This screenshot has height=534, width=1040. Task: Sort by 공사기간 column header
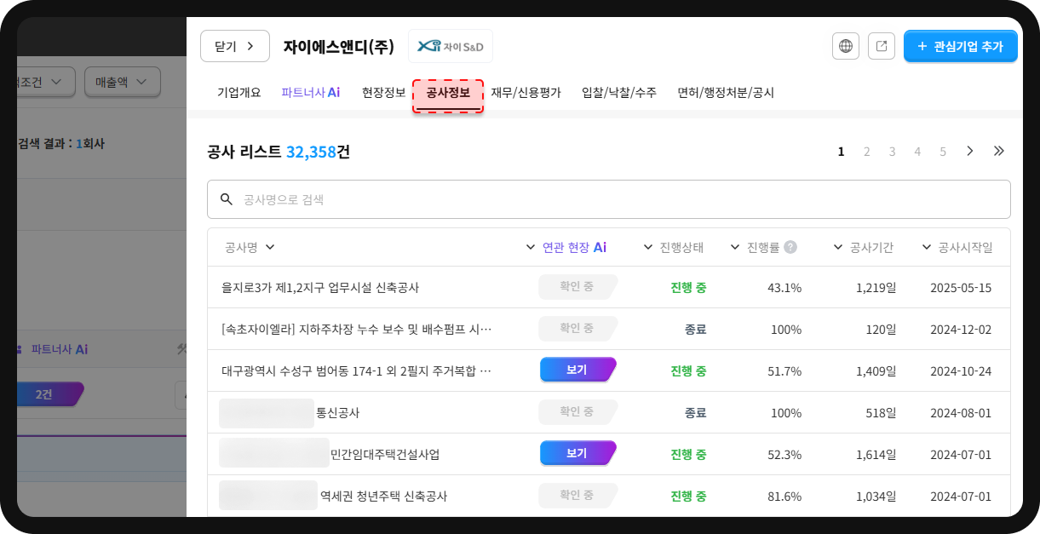point(864,247)
